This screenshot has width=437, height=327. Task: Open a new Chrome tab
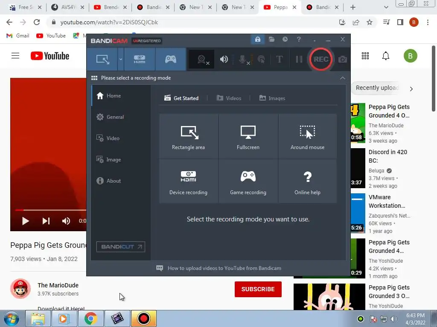[x=353, y=8]
